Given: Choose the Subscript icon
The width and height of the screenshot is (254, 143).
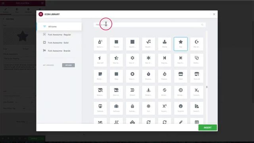Looking at the screenshot, I should [197, 92].
